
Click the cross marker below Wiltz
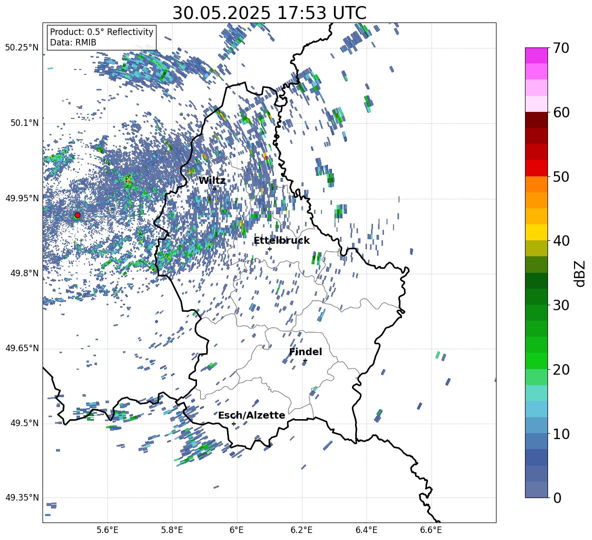tap(214, 189)
